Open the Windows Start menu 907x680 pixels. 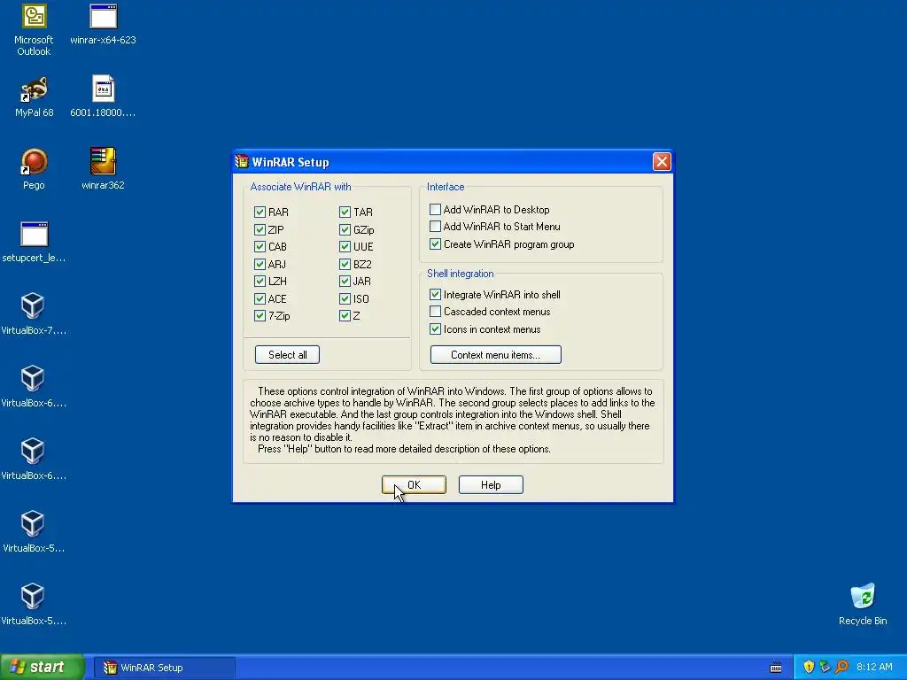pos(42,668)
